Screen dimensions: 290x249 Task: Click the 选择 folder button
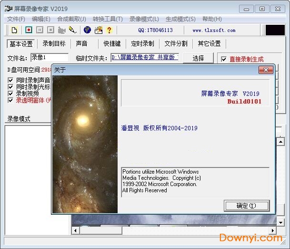199,58
